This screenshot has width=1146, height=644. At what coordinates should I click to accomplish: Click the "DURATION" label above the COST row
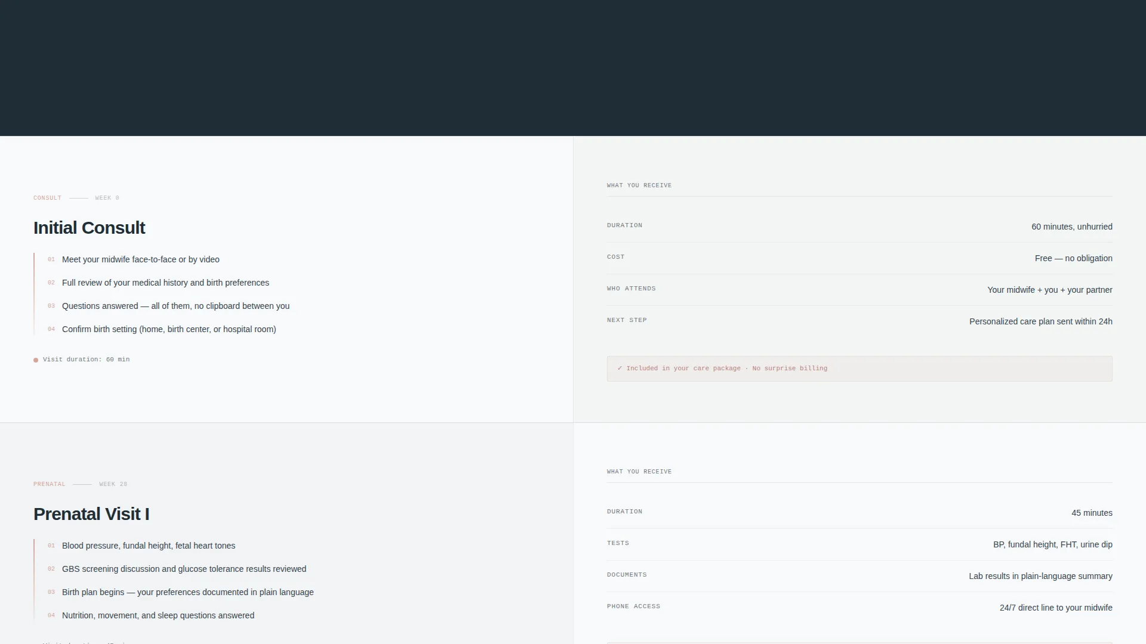point(624,225)
